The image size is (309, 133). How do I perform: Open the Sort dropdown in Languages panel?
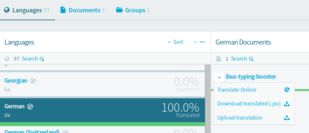click(x=176, y=42)
